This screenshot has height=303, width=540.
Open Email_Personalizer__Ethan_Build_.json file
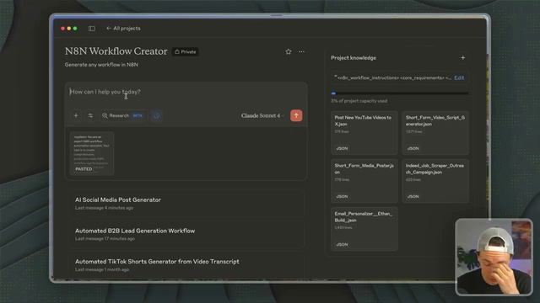coord(364,229)
